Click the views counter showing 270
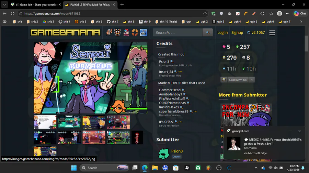 click(x=230, y=58)
